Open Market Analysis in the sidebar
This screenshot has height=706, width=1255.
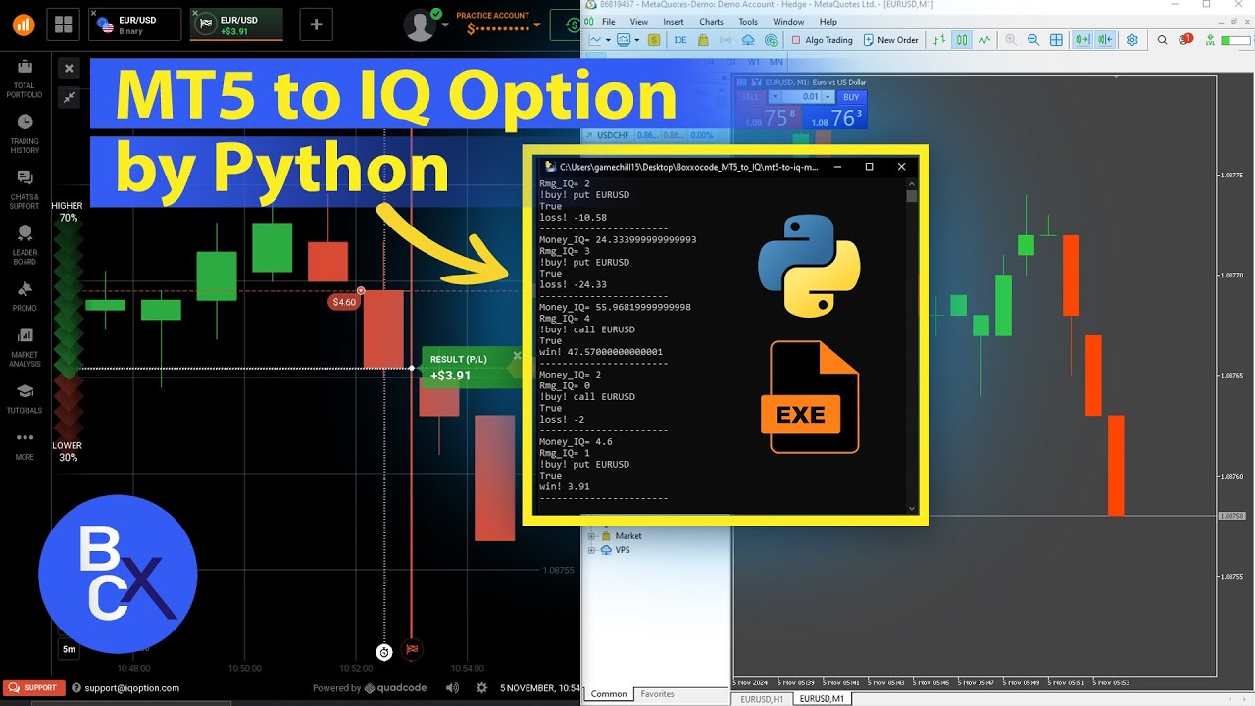pyautogui.click(x=25, y=348)
